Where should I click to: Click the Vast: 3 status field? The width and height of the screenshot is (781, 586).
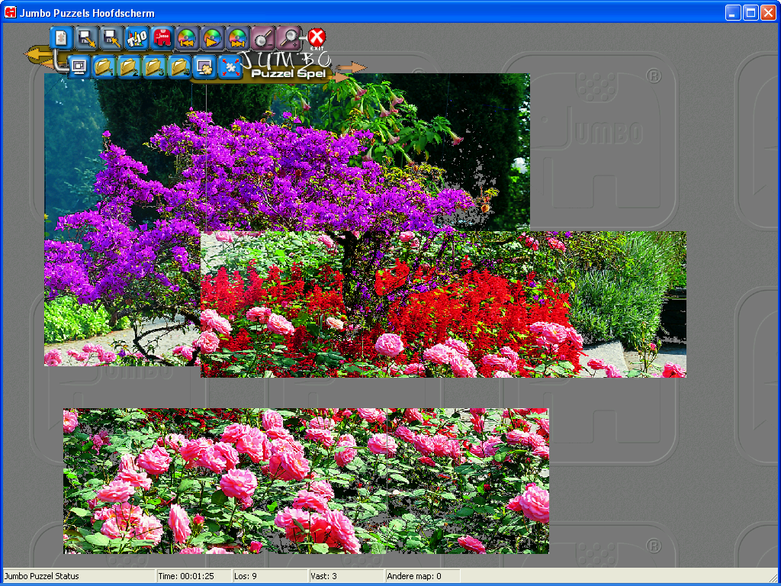[347, 576]
